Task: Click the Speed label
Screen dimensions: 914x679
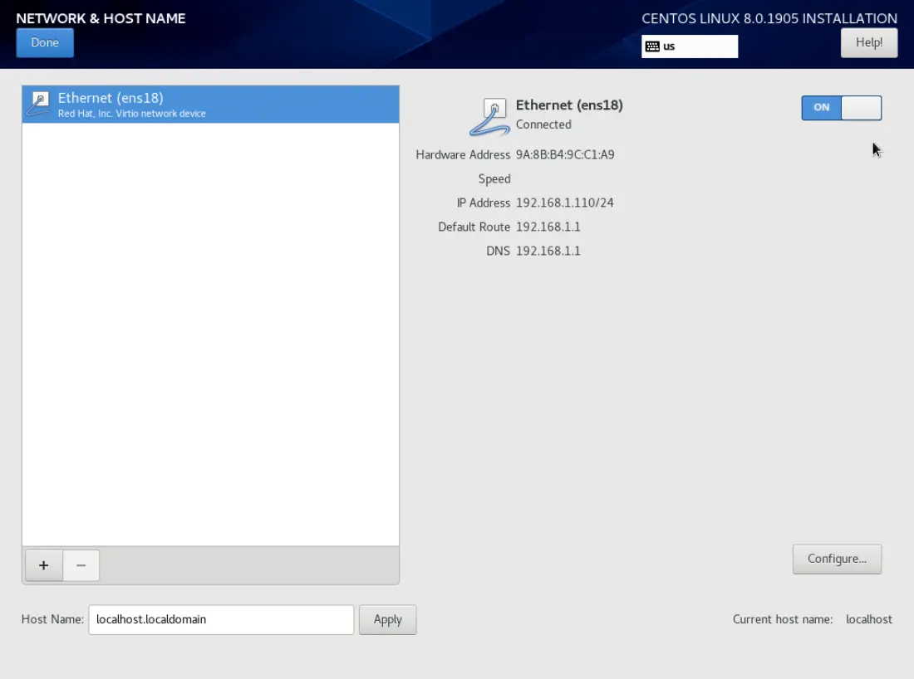Action: pos(494,179)
